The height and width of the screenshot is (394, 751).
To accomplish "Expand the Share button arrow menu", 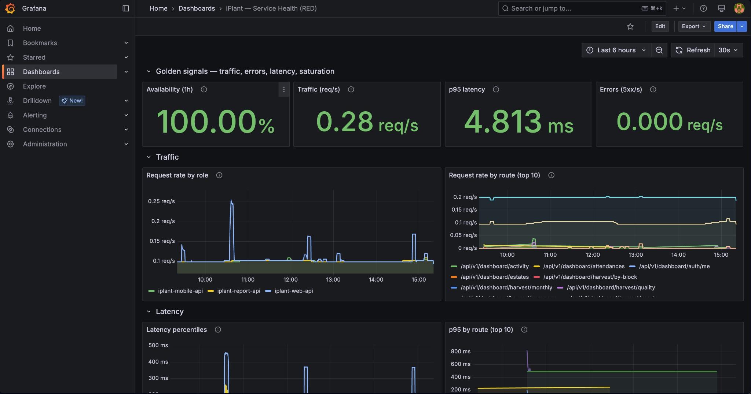I will [x=742, y=26].
